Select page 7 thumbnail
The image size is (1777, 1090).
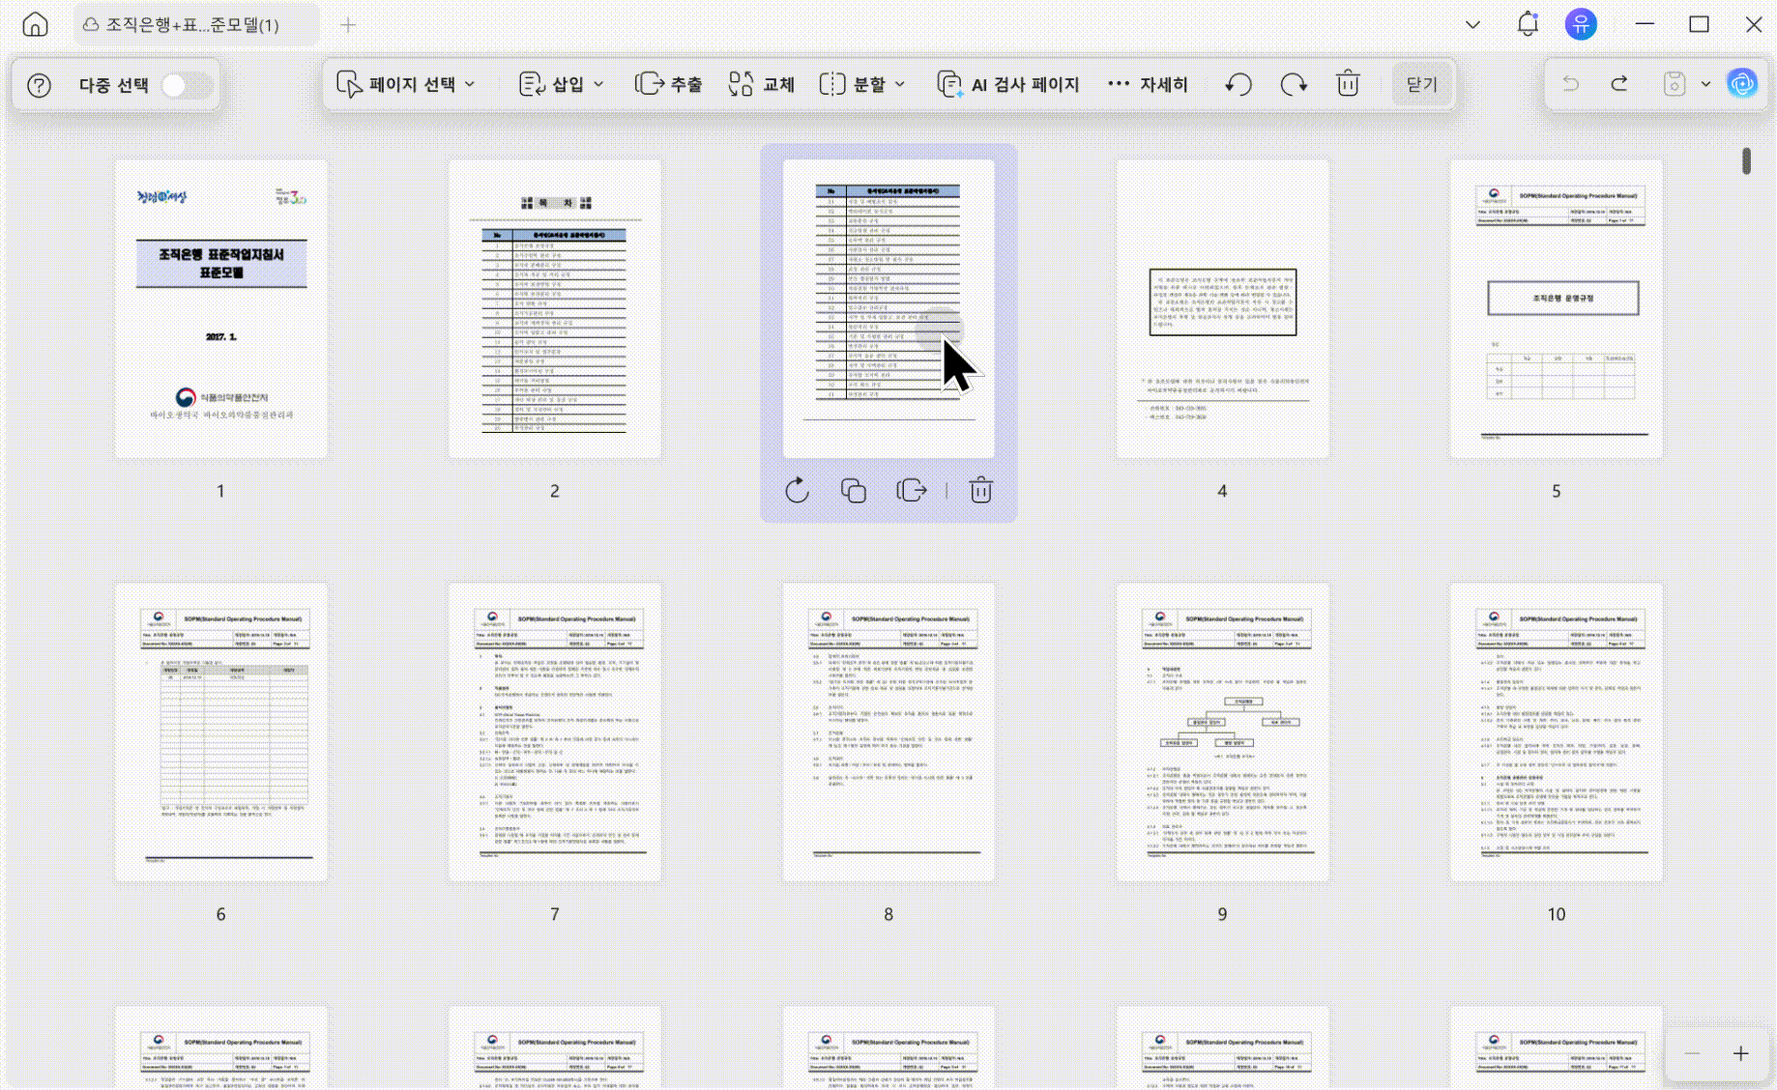click(555, 732)
